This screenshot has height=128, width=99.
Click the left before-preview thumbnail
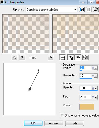(x=26, y=34)
